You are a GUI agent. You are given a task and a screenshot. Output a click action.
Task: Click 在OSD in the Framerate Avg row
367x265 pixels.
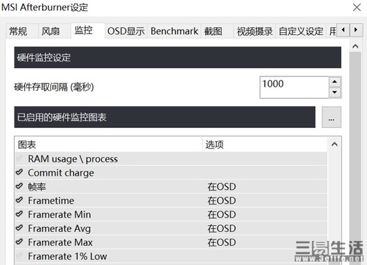coord(222,229)
